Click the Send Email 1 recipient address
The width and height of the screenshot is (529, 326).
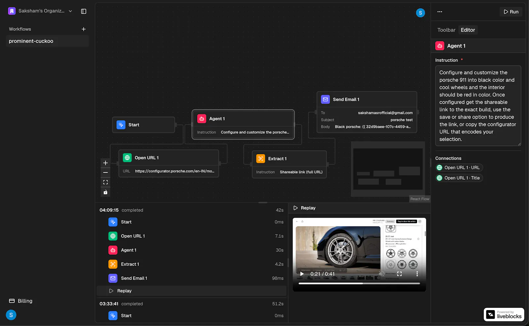[x=385, y=113]
